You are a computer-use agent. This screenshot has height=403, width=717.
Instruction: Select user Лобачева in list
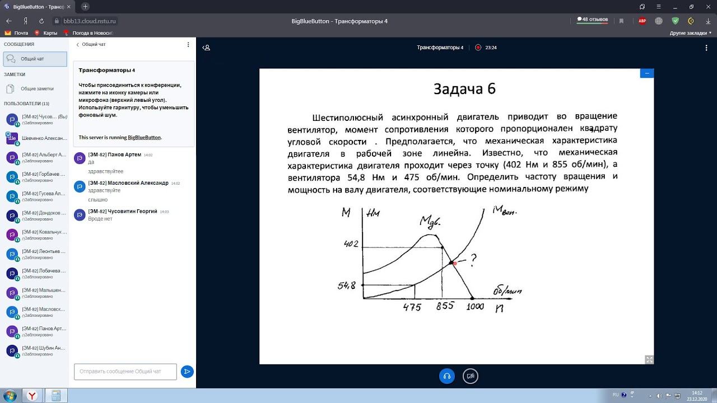(35, 273)
